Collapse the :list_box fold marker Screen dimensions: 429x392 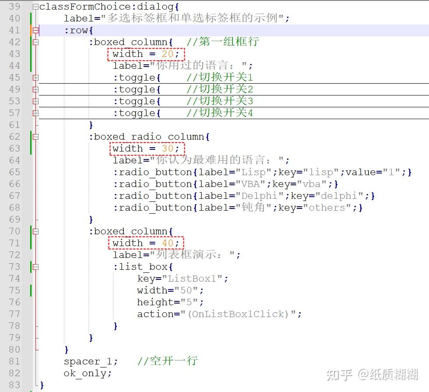coord(35,266)
